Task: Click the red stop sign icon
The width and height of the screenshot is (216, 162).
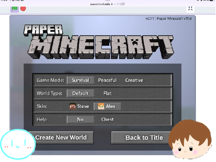Action: coord(23,9)
